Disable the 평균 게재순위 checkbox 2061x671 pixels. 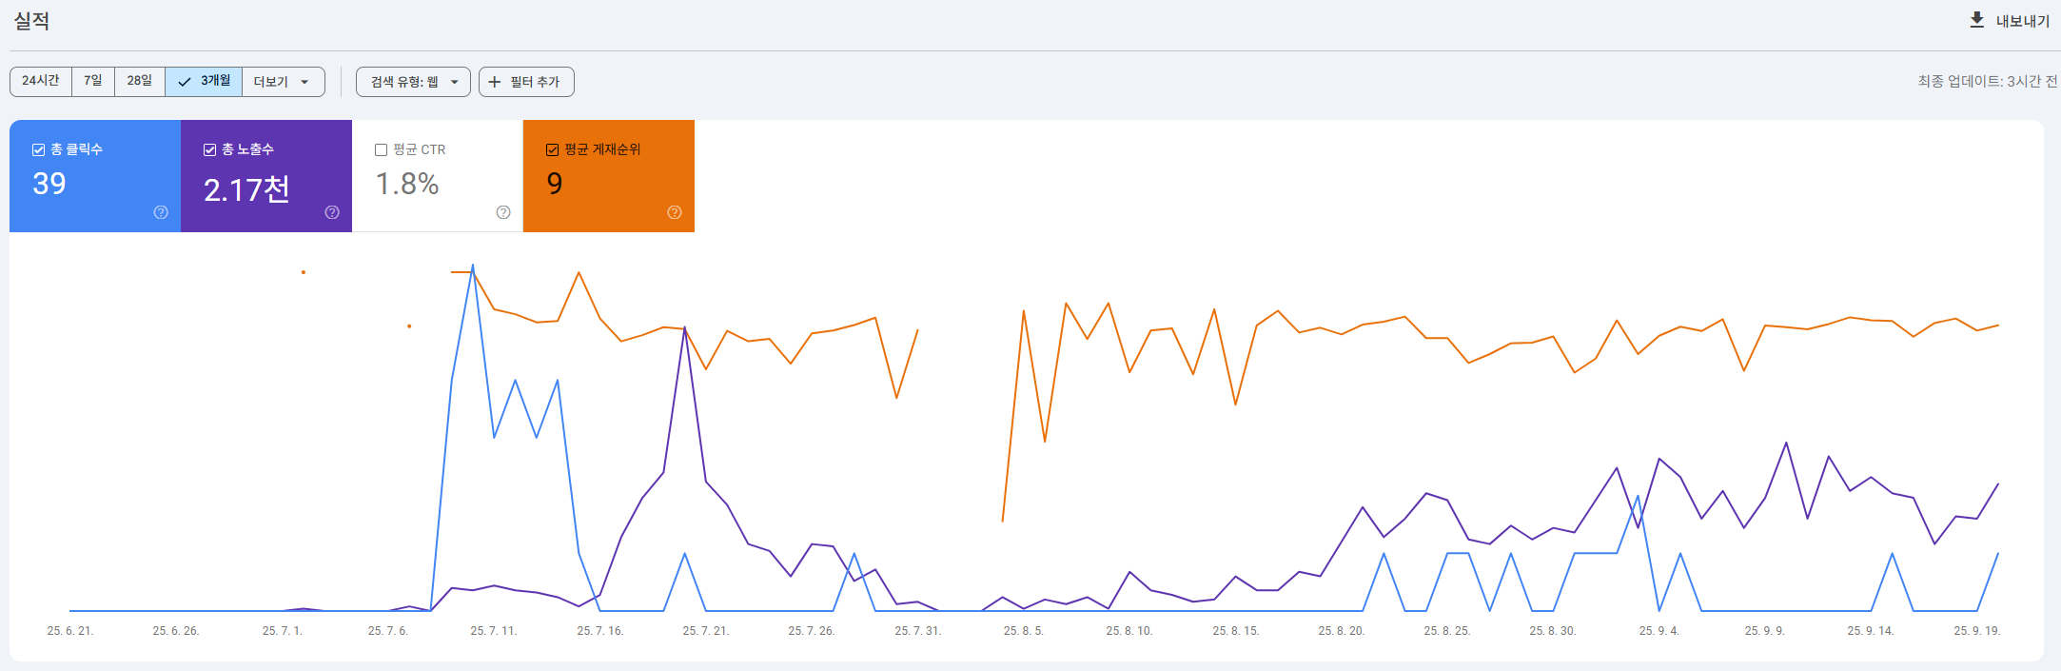[x=553, y=149]
